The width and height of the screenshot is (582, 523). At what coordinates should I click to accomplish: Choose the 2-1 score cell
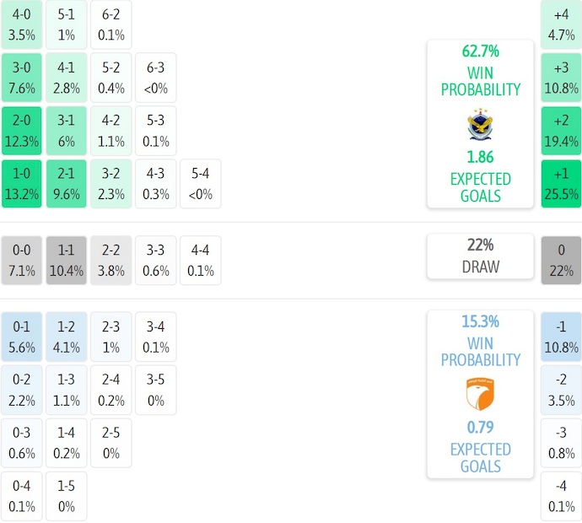[67, 184]
